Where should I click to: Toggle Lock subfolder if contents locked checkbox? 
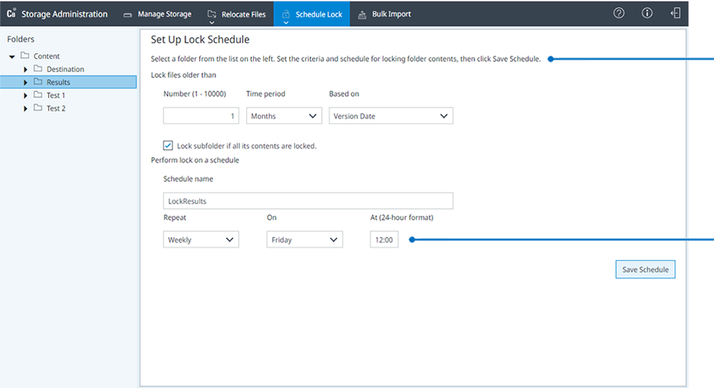(x=168, y=146)
